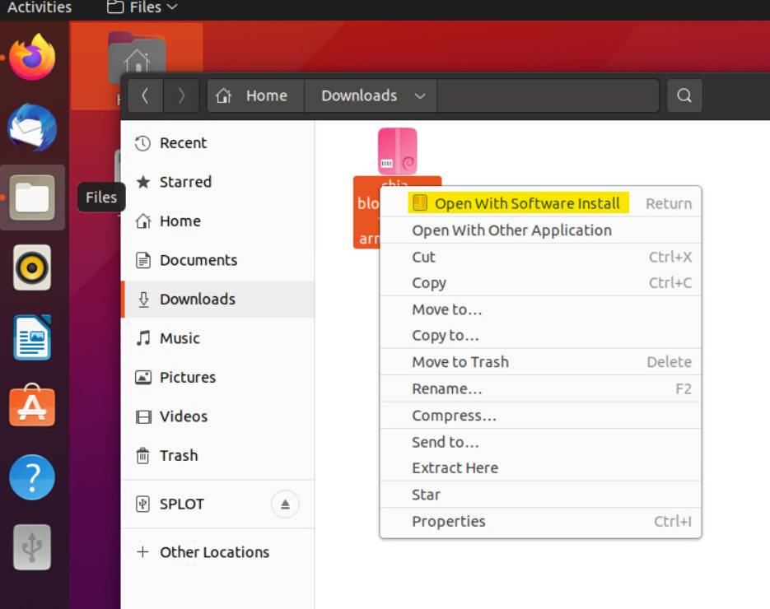Eject the SPLOT drive
This screenshot has height=609, width=770.
tap(284, 504)
